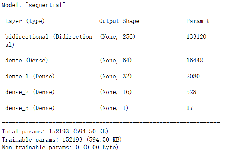
Task: Click the Output Shape column header
Action: point(119,21)
